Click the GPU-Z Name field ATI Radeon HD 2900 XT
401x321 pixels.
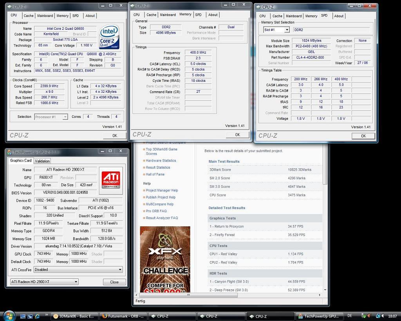point(65,170)
